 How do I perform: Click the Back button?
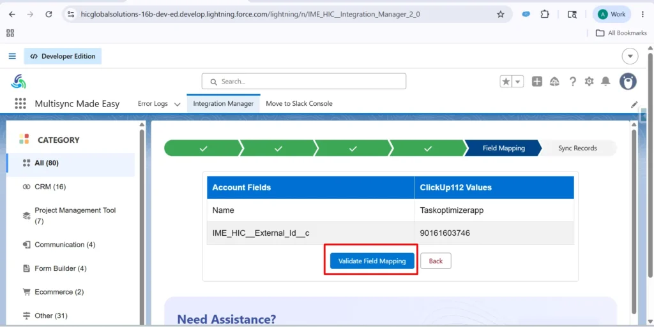[436, 261]
